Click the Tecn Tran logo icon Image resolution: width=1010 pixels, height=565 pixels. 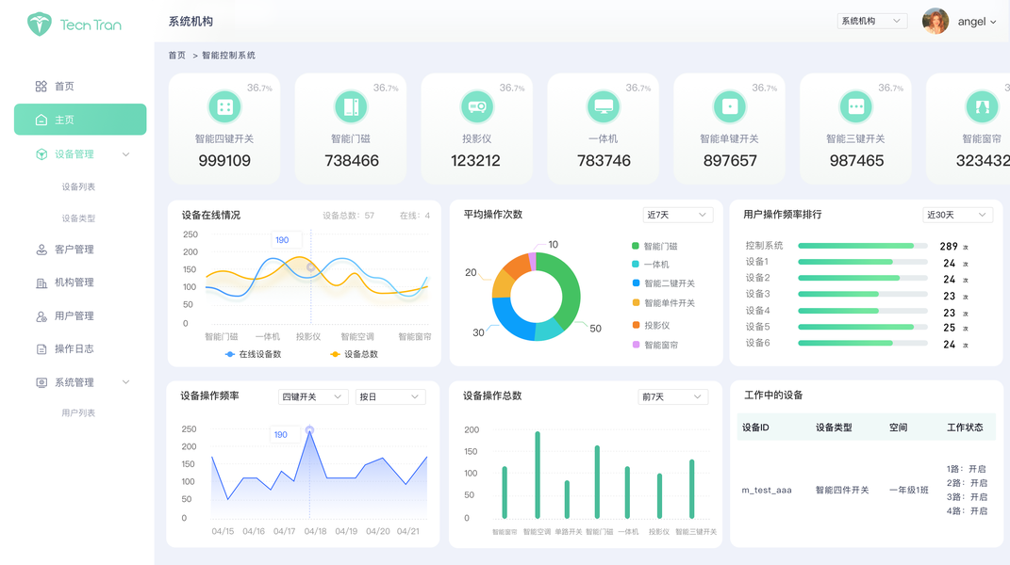[40, 24]
